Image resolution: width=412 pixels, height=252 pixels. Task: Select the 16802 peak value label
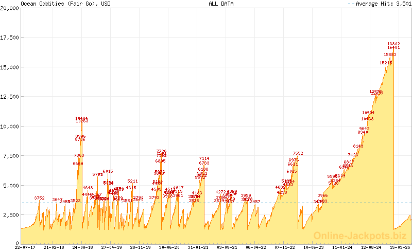point(393,44)
